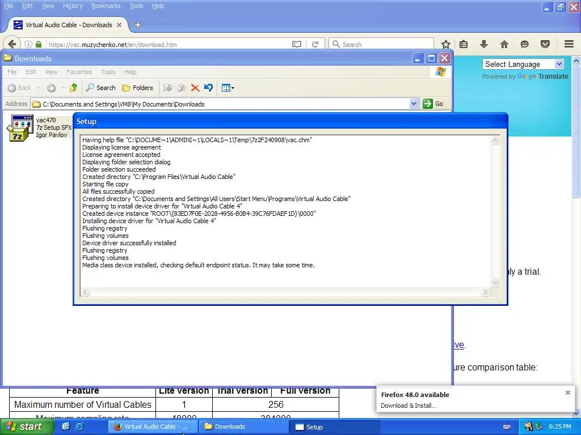Screen dimensions: 581x435
Task: Click 'Maximum number of Virtual Cables' table cell
Action: [83, 404]
